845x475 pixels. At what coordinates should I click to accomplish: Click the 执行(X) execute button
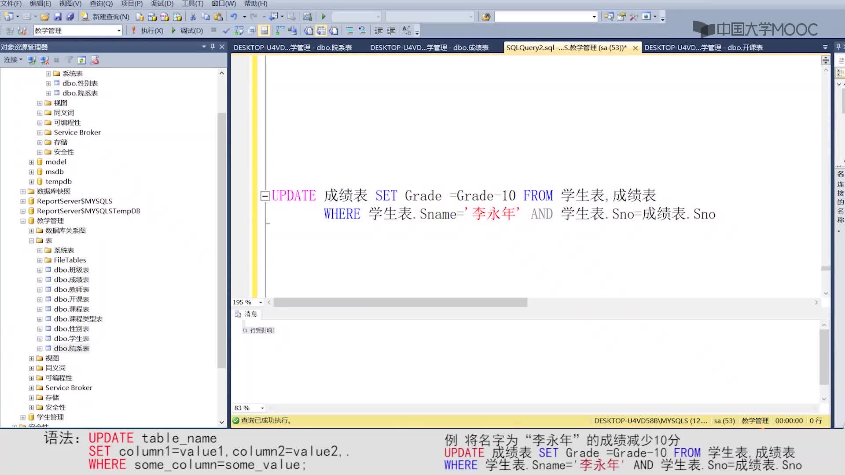tap(147, 30)
